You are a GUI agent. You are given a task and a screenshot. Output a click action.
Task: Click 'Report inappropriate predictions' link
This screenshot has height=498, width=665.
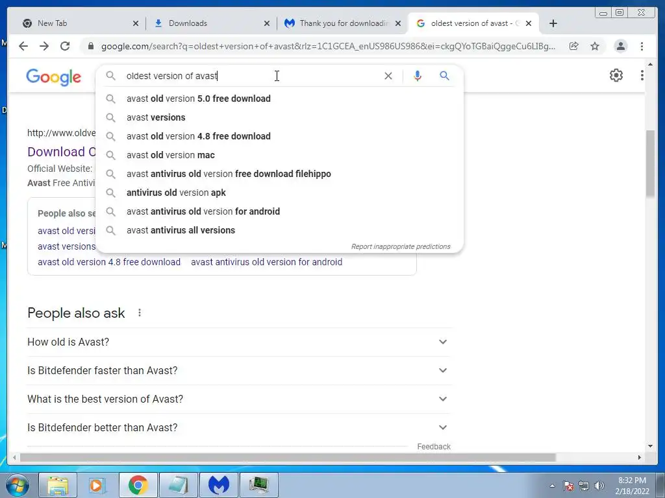pyautogui.click(x=401, y=246)
